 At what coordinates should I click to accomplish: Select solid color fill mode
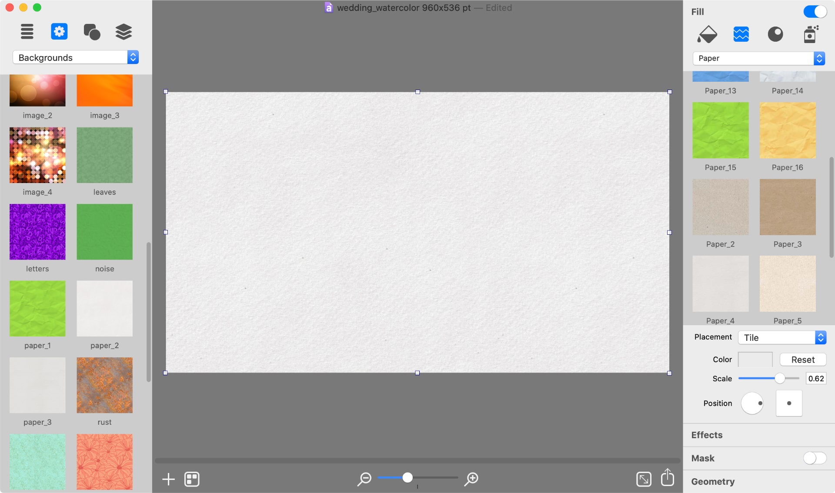click(x=708, y=34)
